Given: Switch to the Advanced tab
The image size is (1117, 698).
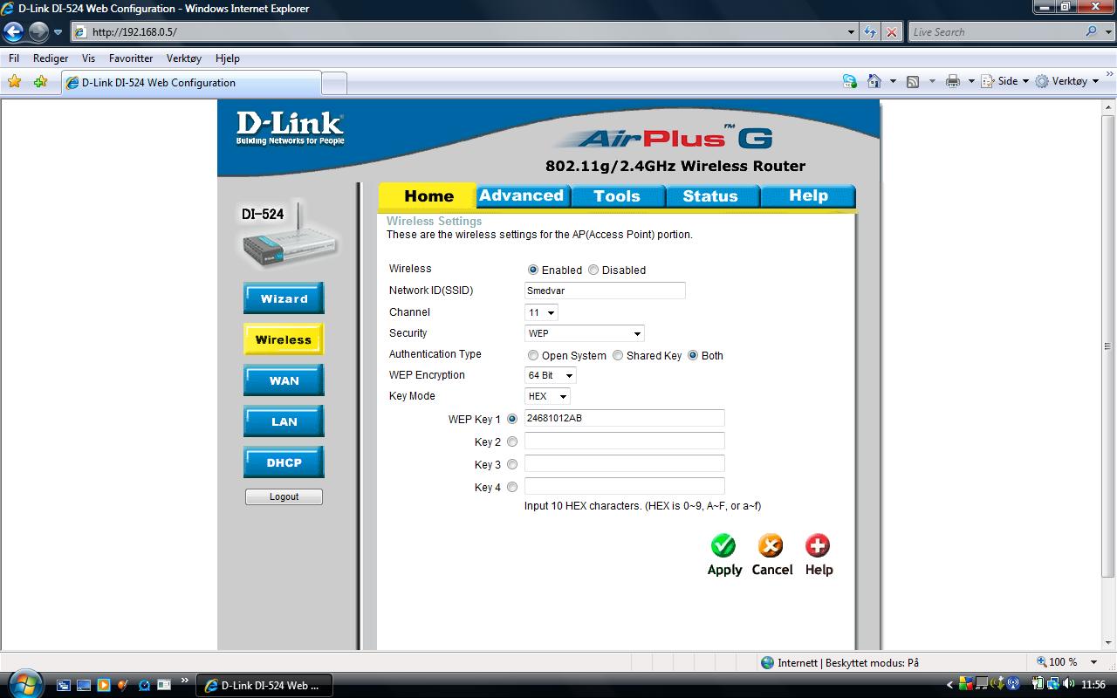Looking at the screenshot, I should [521, 195].
